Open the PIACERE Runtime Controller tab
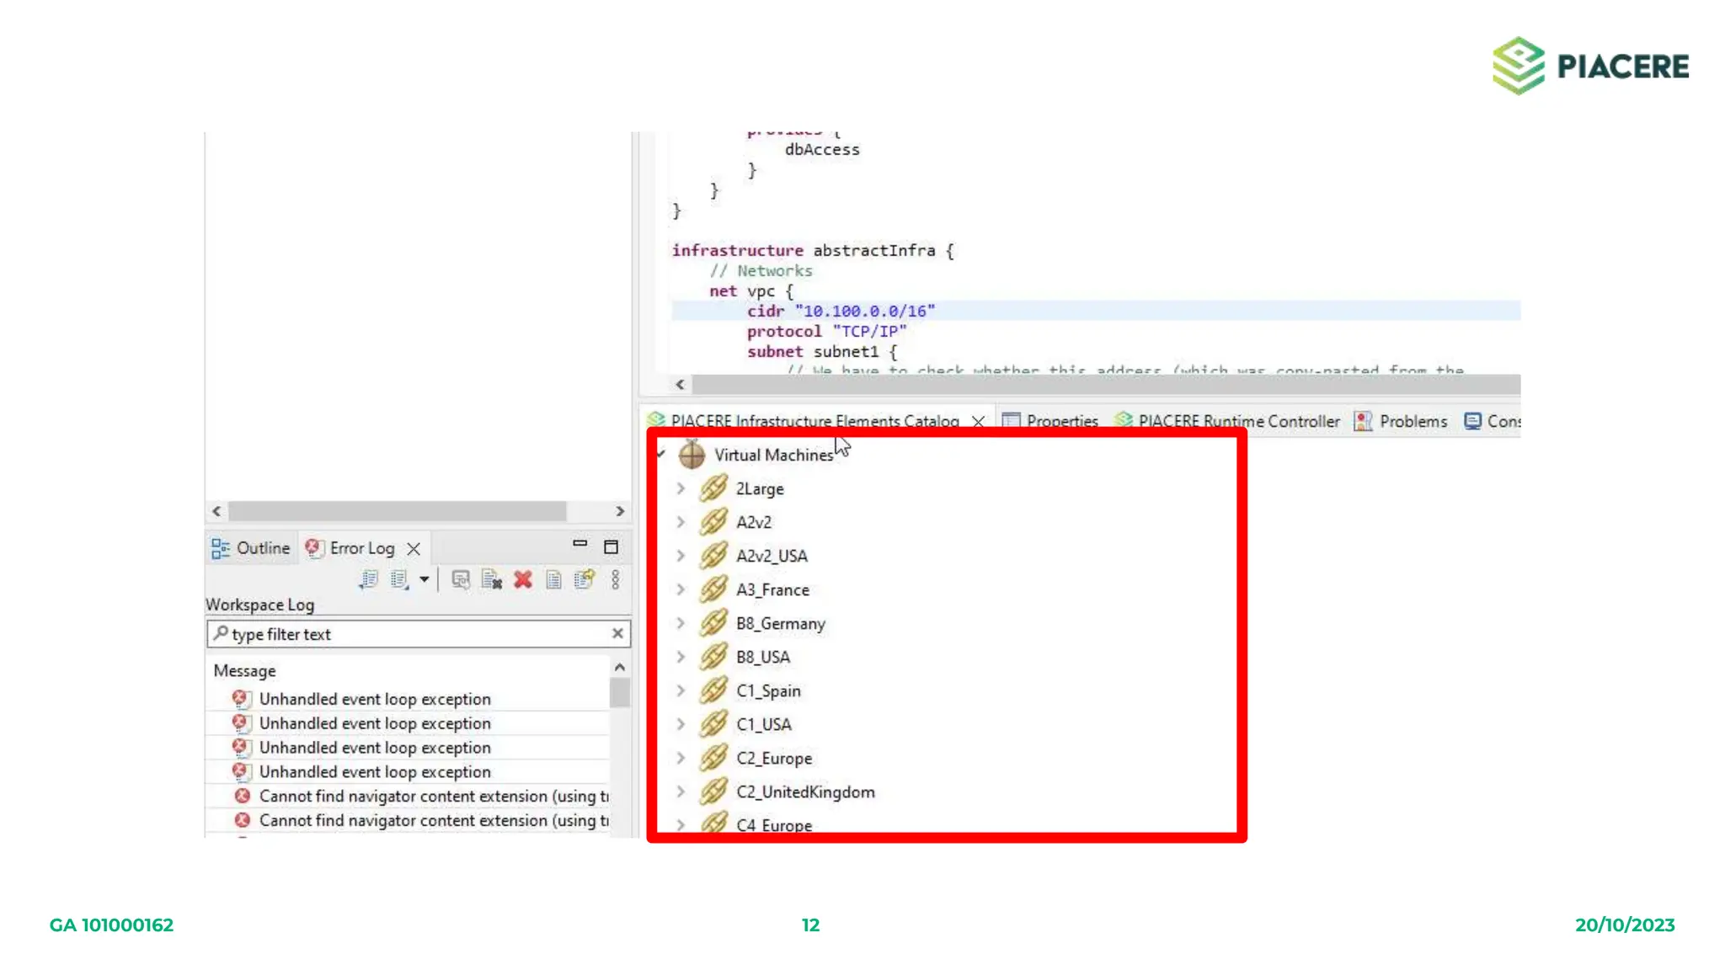1725x970 pixels. [1237, 421]
